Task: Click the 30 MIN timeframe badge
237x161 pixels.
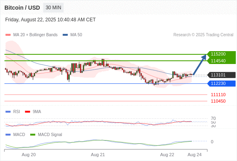Action: [53, 8]
